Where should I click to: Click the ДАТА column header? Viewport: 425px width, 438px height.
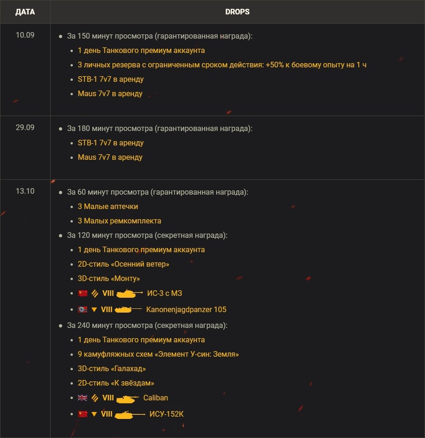[x=25, y=12]
